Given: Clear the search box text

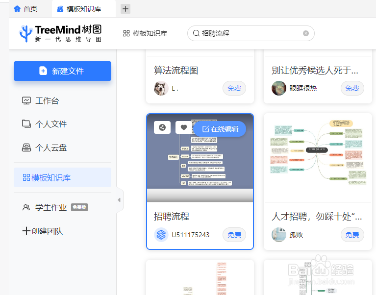Looking at the screenshot, I should pos(306,33).
